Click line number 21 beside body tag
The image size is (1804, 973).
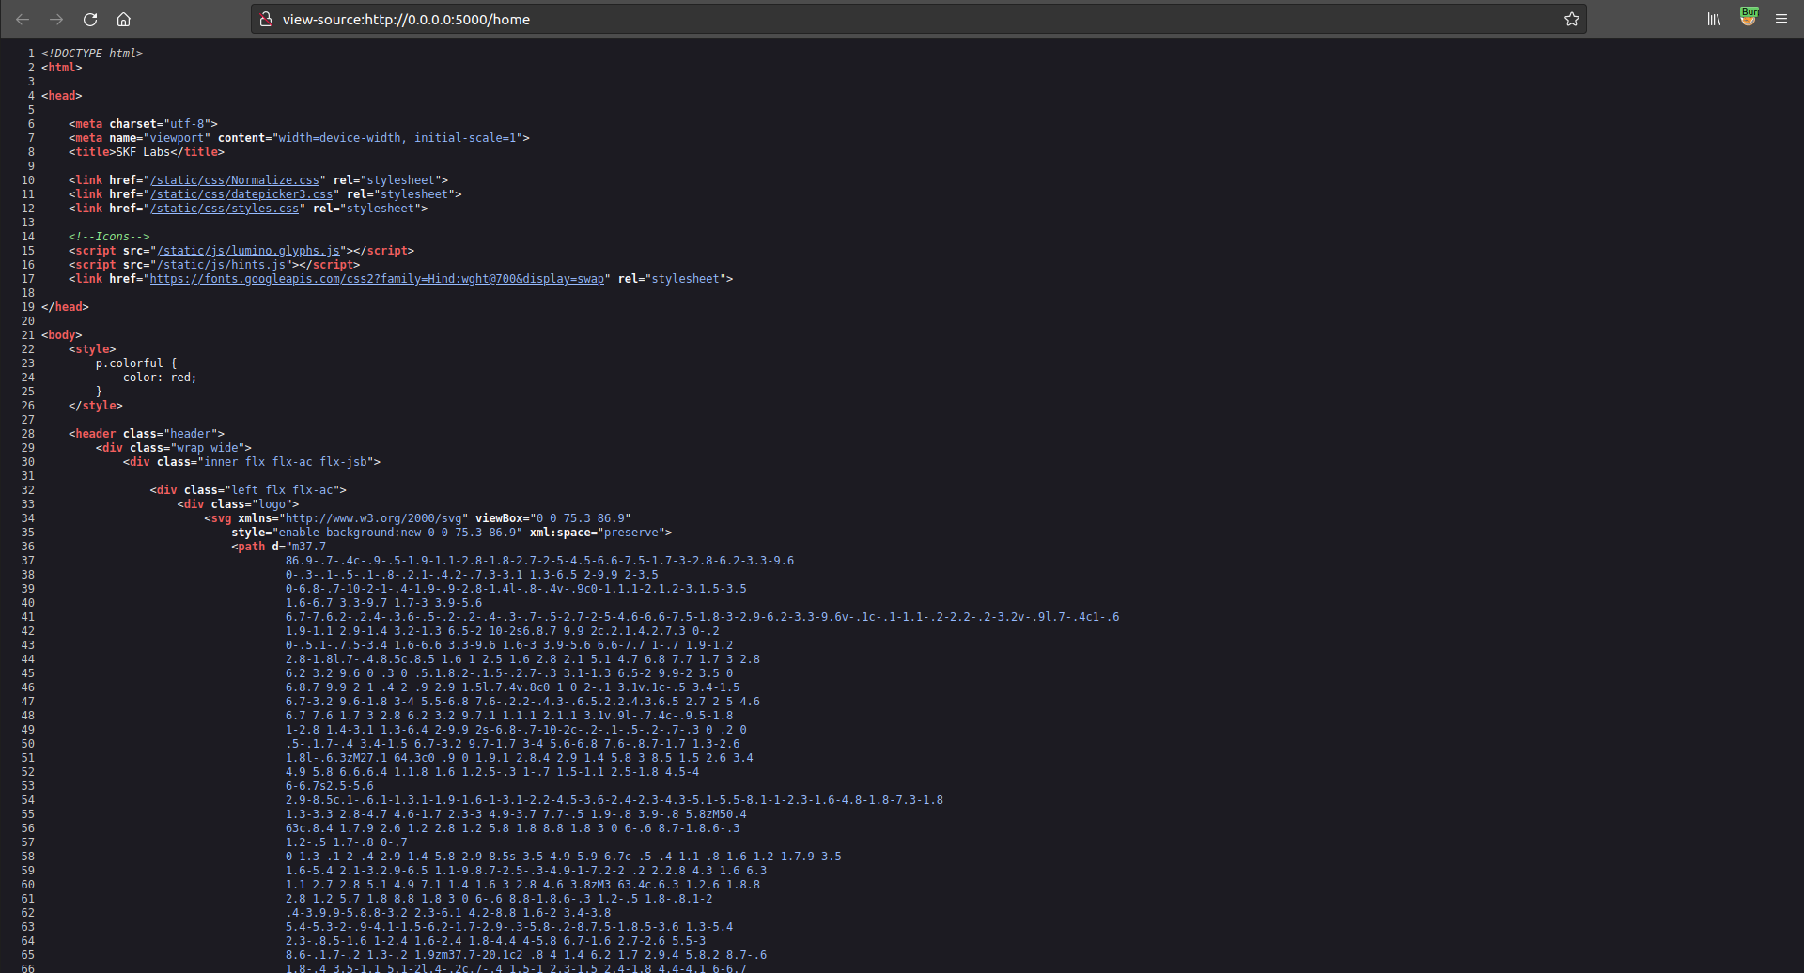click(27, 335)
